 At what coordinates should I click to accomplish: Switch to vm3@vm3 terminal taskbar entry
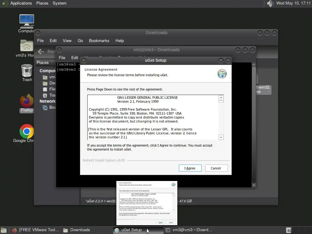(189, 230)
